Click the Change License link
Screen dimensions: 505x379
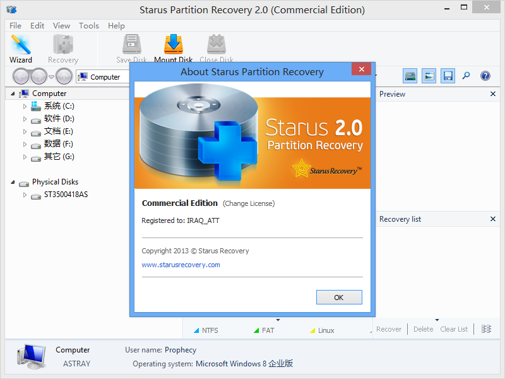click(249, 203)
